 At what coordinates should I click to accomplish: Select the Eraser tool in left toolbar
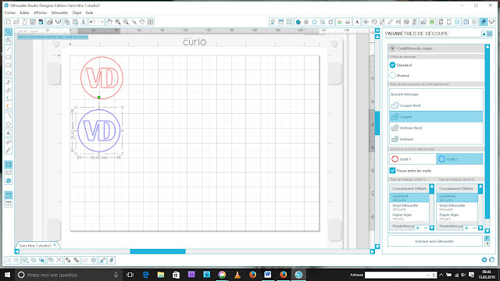(x=9, y=142)
